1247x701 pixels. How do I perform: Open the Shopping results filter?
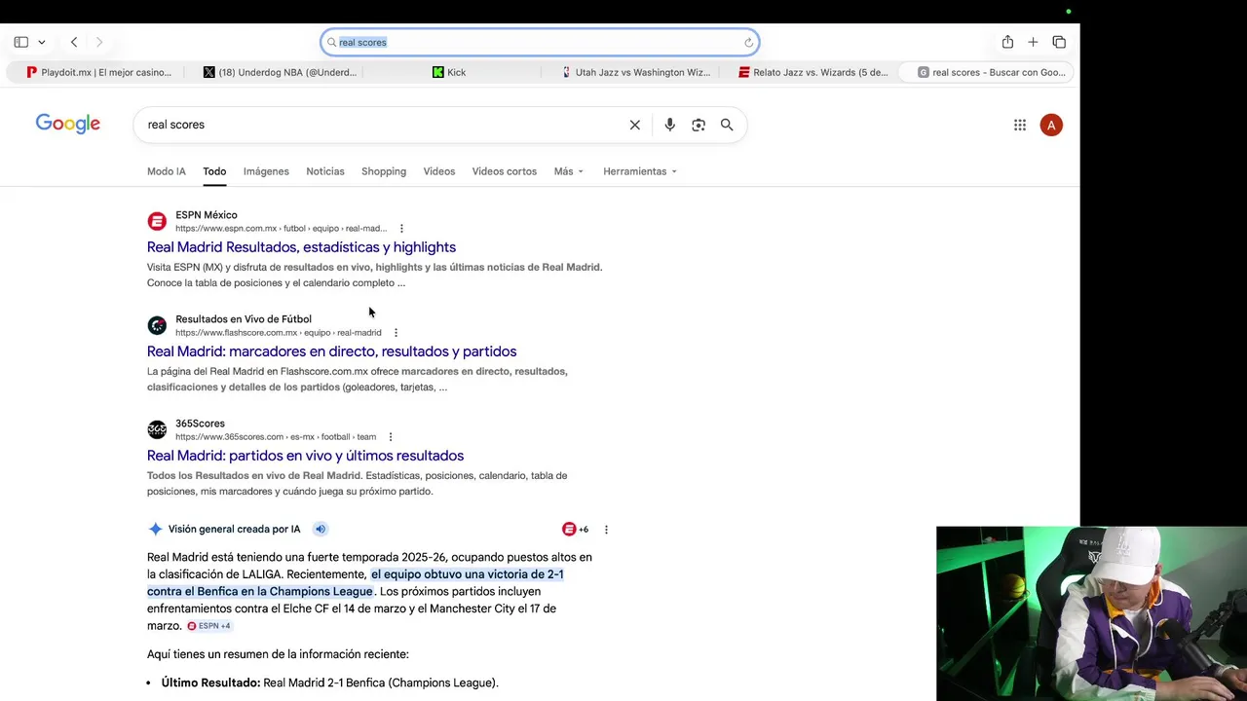tap(384, 171)
